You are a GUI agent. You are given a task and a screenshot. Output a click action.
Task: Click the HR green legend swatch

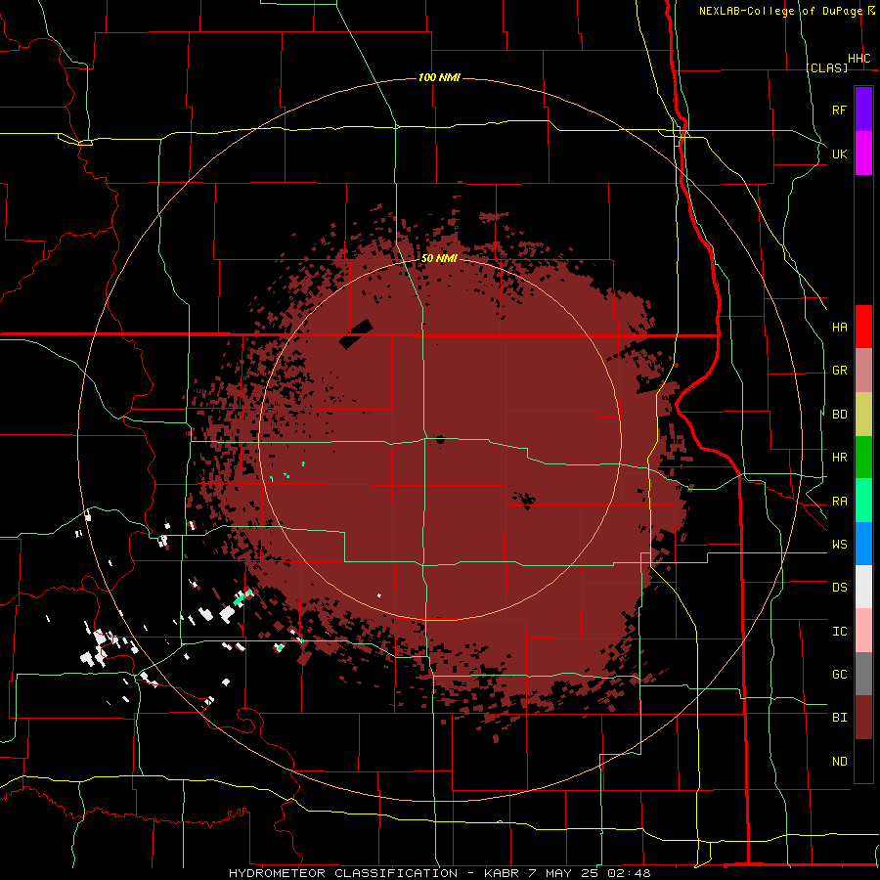[x=863, y=458]
